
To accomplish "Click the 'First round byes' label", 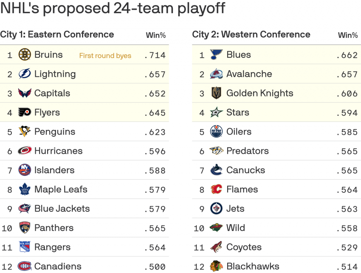I will click(105, 56).
